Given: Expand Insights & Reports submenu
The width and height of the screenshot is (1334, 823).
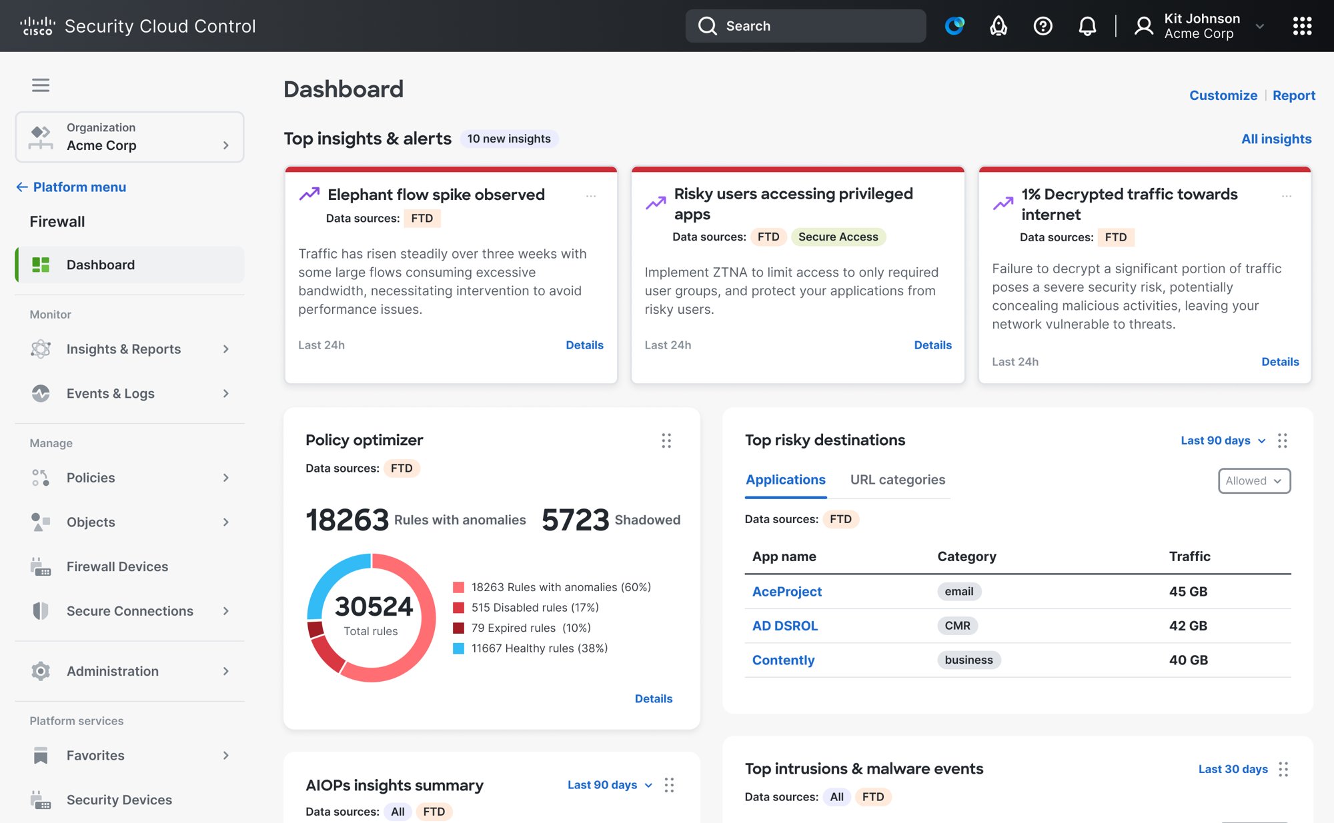Looking at the screenshot, I should point(226,349).
